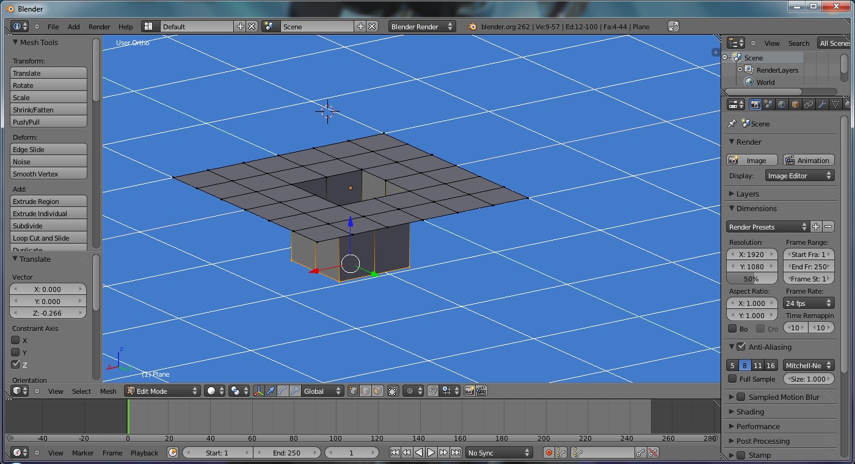Toggle fullscreen with the top bar screen icon
The image size is (855, 464).
tap(673, 26)
